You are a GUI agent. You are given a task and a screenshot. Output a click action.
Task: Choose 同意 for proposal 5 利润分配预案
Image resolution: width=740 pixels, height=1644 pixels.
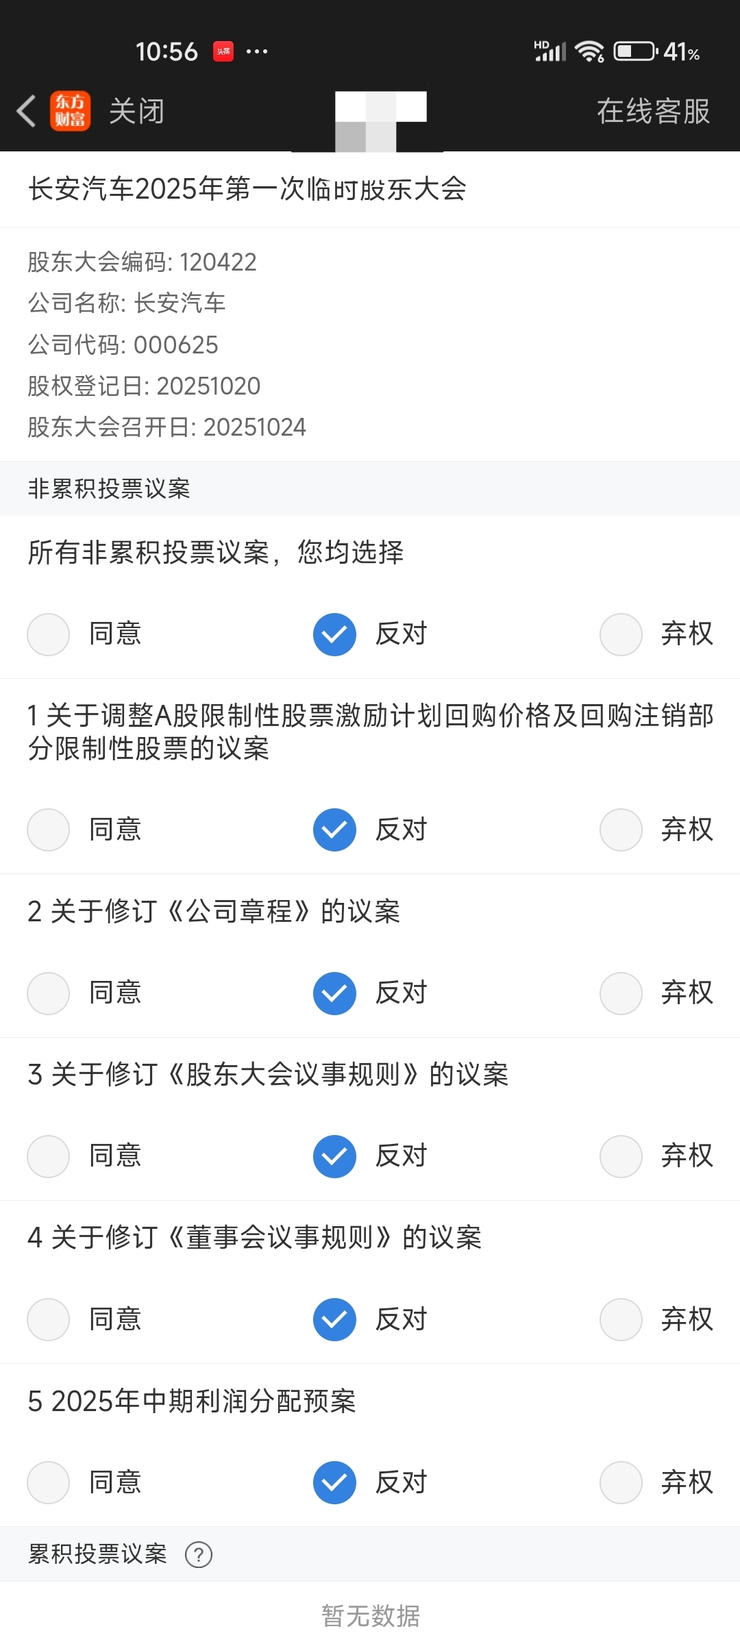[x=49, y=1482]
